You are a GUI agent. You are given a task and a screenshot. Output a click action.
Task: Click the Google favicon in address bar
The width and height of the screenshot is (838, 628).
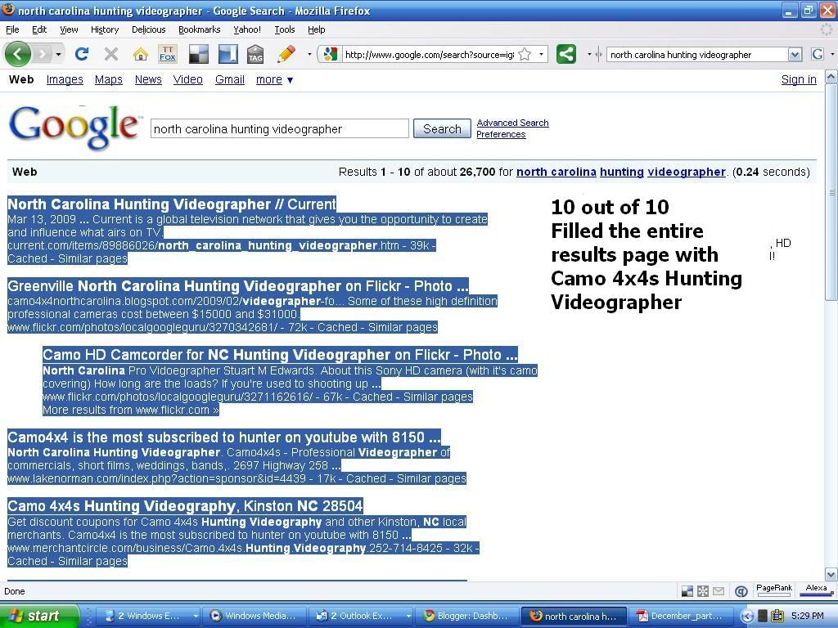[331, 54]
